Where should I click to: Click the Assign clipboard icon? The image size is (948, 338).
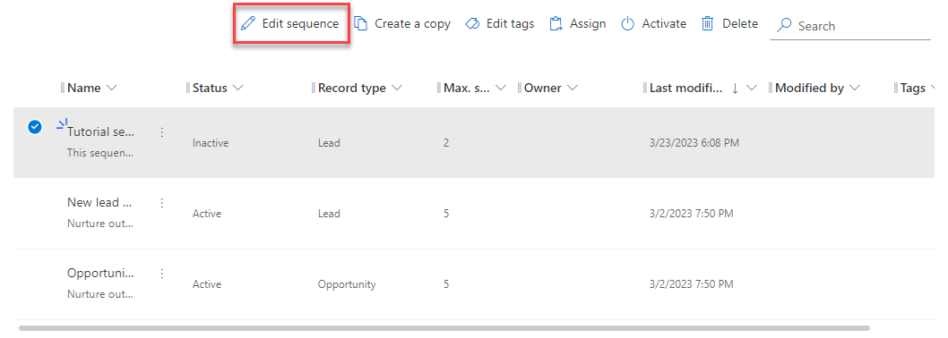pyautogui.click(x=556, y=23)
